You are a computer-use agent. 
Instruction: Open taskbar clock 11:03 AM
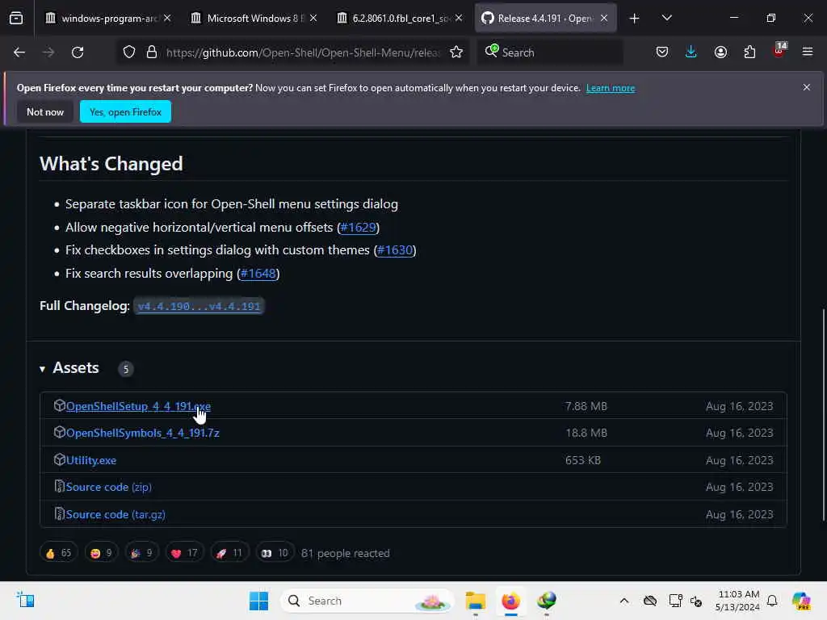pos(738,601)
